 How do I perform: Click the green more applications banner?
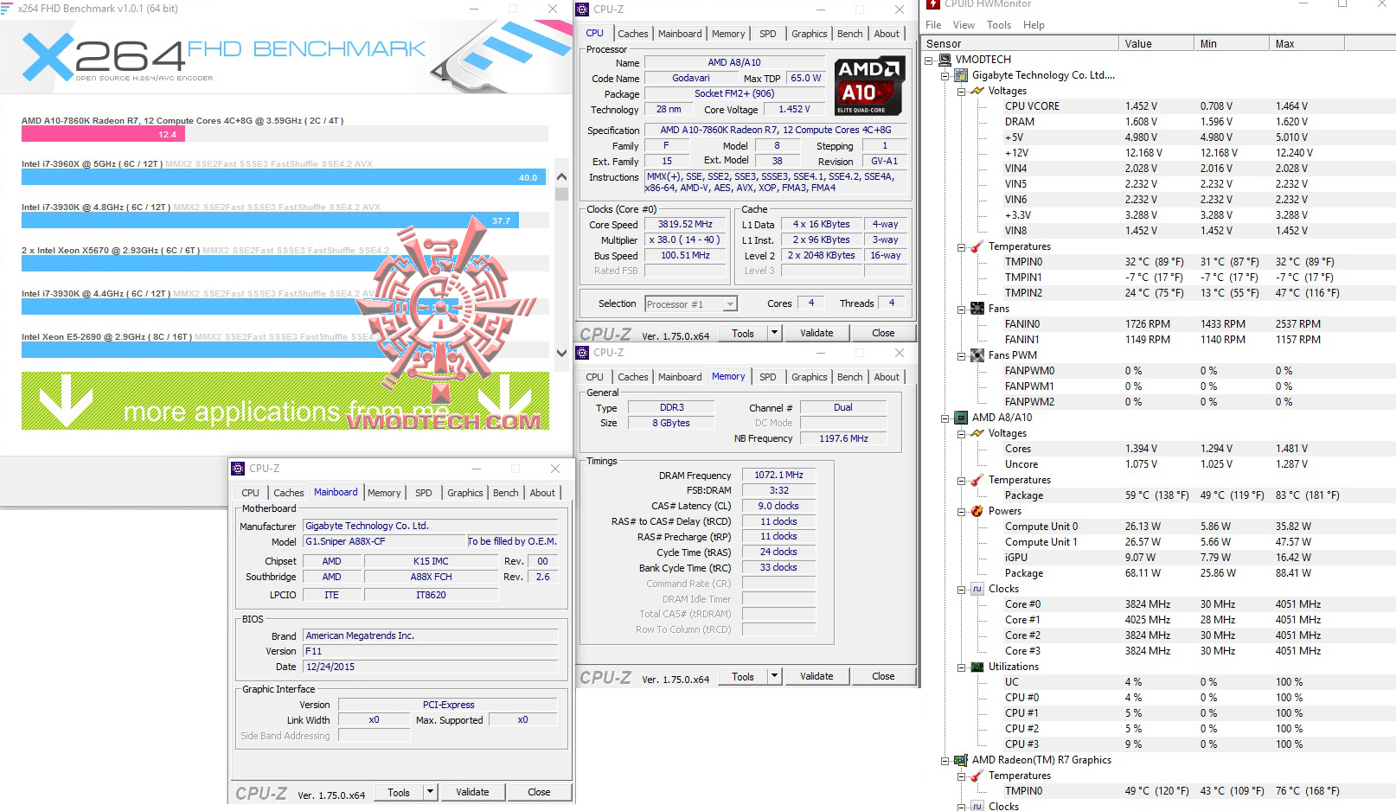285,400
